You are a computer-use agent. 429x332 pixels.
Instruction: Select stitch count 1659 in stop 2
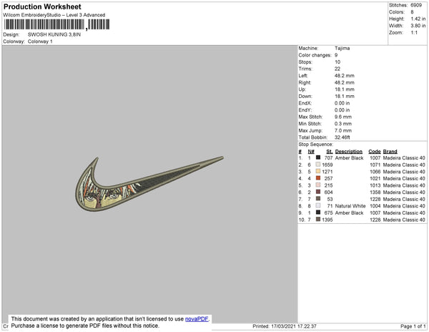pyautogui.click(x=327, y=165)
